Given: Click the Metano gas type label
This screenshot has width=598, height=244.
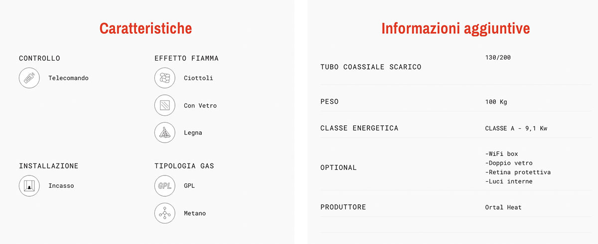Looking at the screenshot, I should point(195,213).
